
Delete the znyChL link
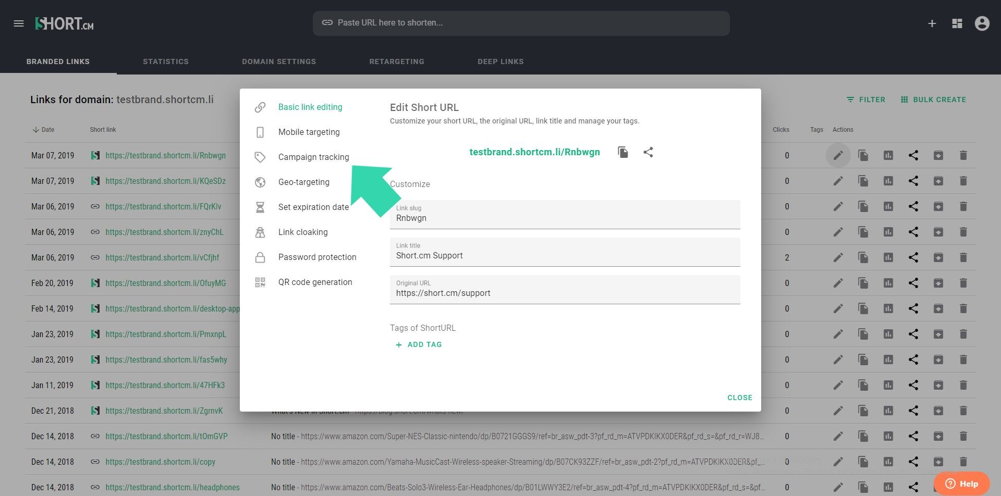pos(963,232)
